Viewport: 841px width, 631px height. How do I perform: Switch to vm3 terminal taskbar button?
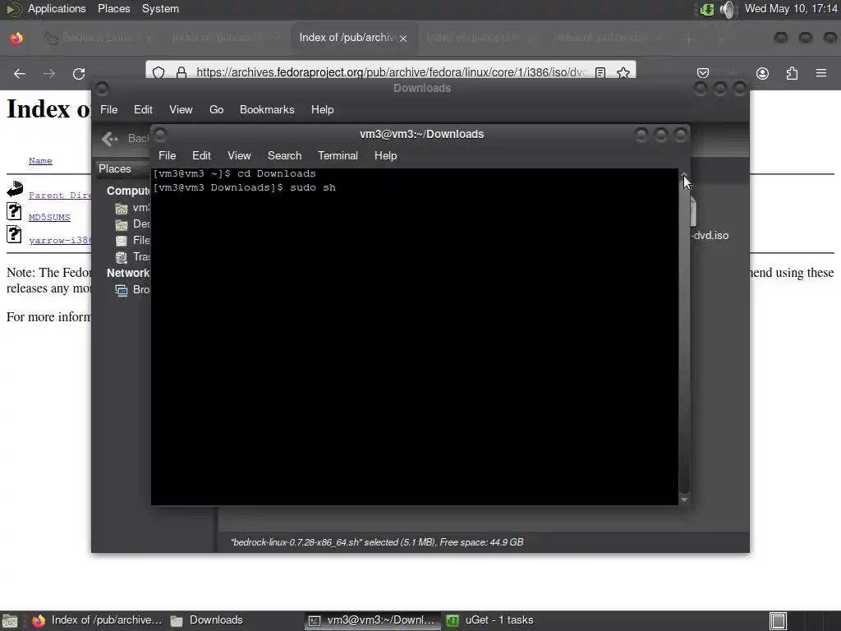pos(373,620)
